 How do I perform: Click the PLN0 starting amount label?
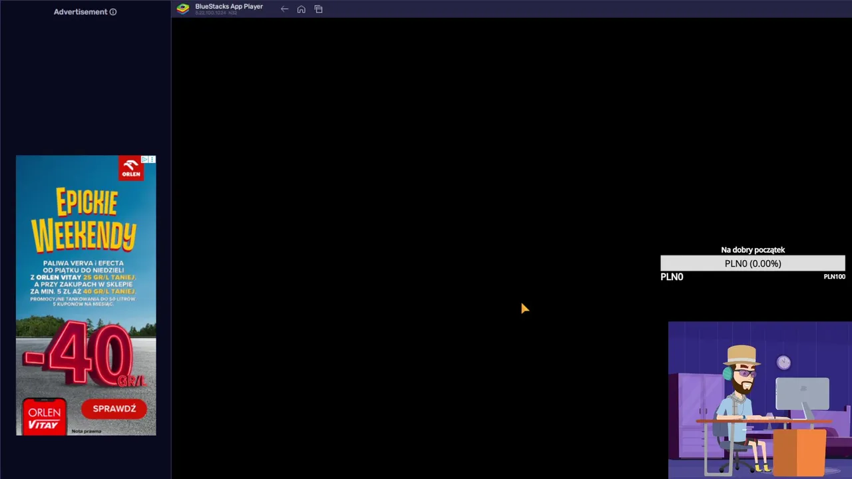click(x=672, y=277)
